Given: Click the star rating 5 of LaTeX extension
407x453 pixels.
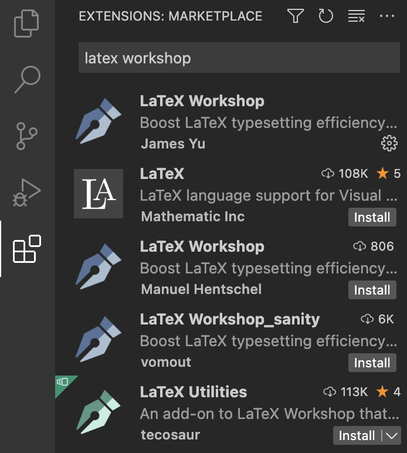Looking at the screenshot, I should click(x=388, y=174).
